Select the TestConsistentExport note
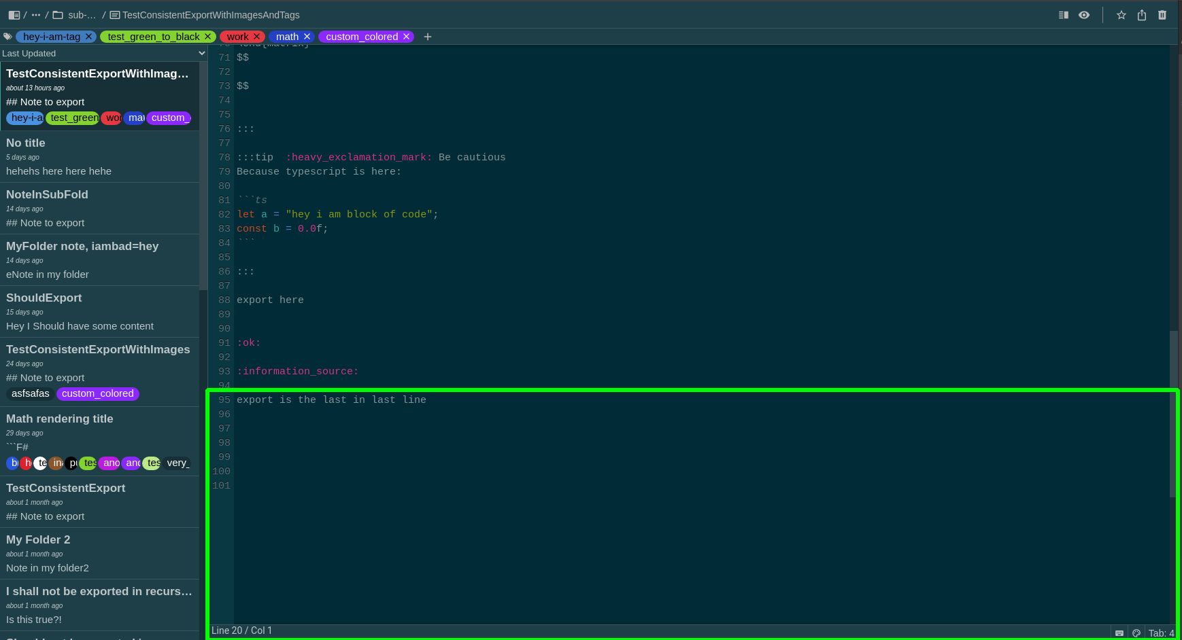1182x640 pixels. tap(99, 502)
